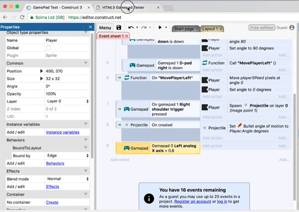Open the undo history dropdown arrow

point(137,27)
